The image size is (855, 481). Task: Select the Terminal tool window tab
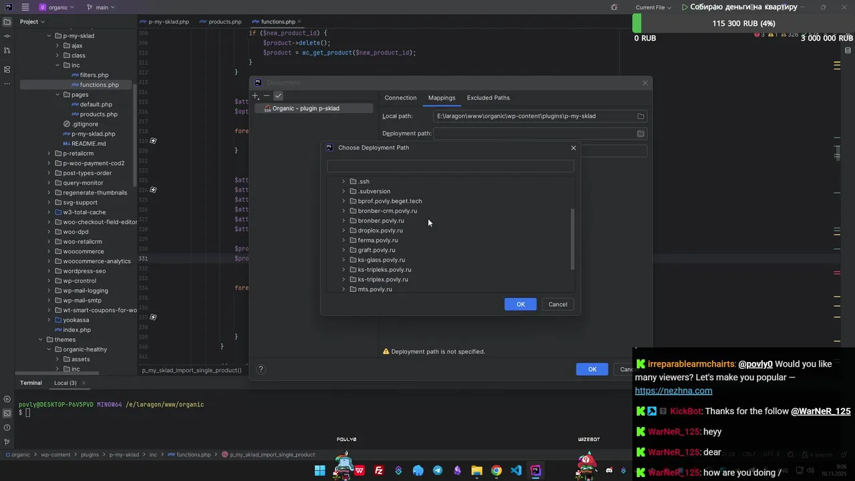[x=31, y=383]
